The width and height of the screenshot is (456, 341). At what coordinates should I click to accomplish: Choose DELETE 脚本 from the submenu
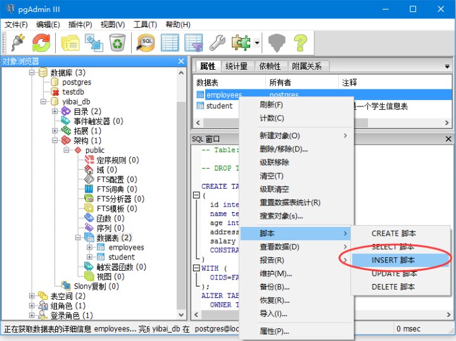click(400, 287)
